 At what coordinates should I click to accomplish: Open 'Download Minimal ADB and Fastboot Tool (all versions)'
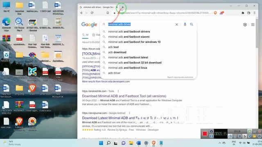pos(124,96)
